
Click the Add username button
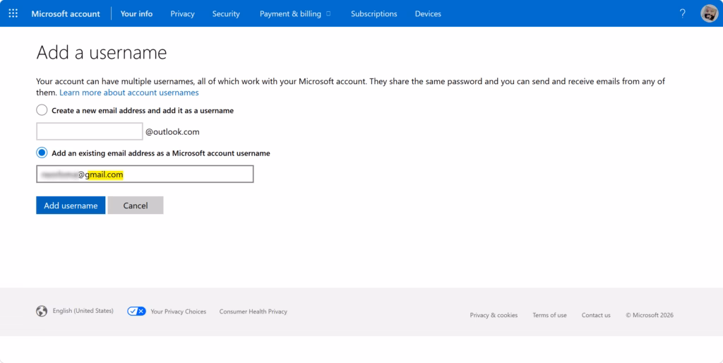[x=71, y=206]
